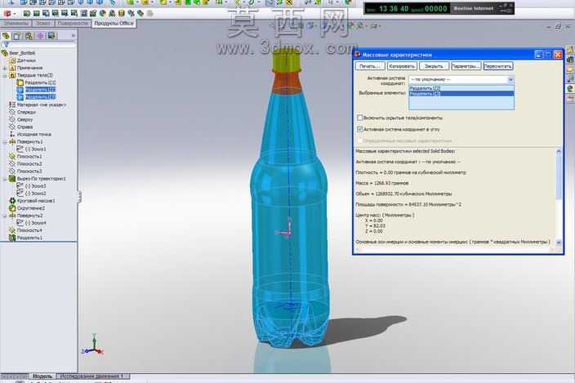Click the Параметры... button

tap(466, 66)
